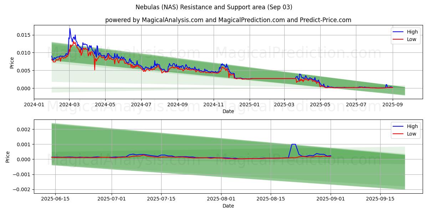Click the 2025-09 tick on top chart date axis
This screenshot has height=214, width=428.
point(392,105)
